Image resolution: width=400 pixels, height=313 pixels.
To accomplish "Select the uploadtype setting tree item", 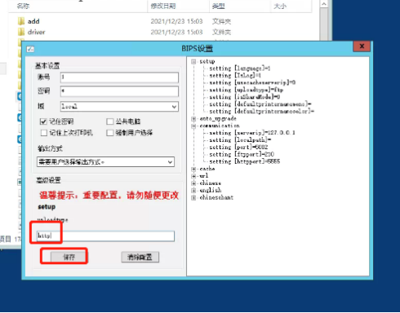I will point(247,90).
